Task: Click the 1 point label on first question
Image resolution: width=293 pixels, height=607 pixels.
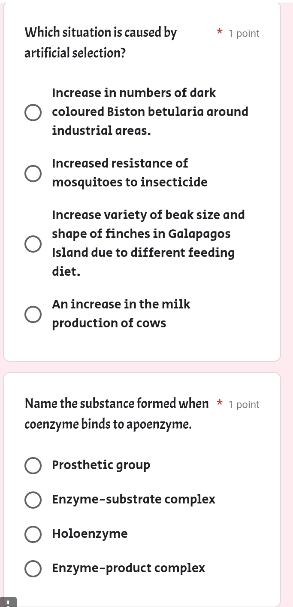Action: (x=244, y=33)
